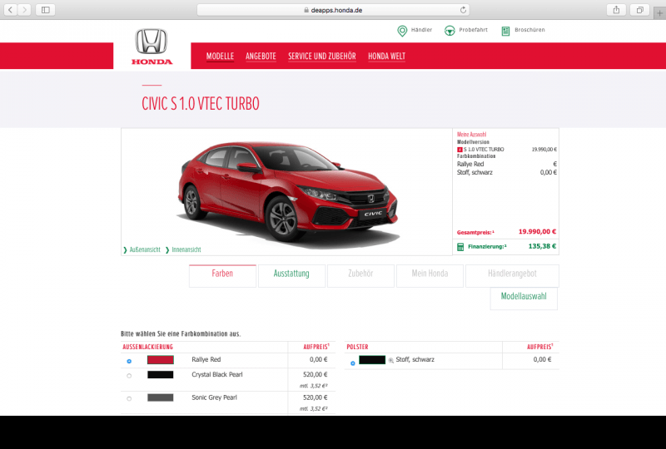Go forward with Safari's forward arrow
Screen dimensions: 666x449
[25, 10]
